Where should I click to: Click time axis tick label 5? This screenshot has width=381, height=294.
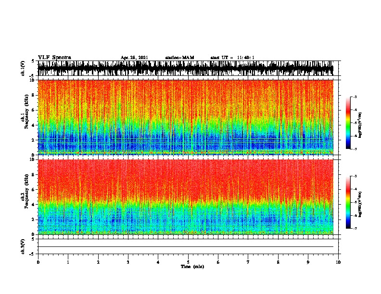pyautogui.click(x=188, y=262)
